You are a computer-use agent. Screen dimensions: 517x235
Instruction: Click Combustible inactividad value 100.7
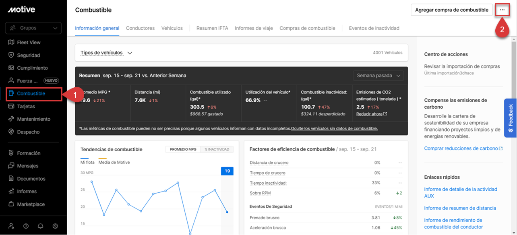coord(308,107)
